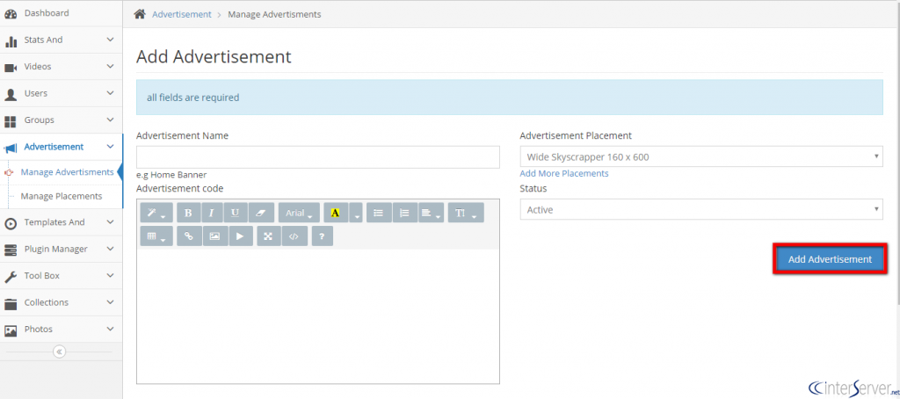The width and height of the screenshot is (900, 399).
Task: Expand the Tool Box chevron
Action: (110, 276)
